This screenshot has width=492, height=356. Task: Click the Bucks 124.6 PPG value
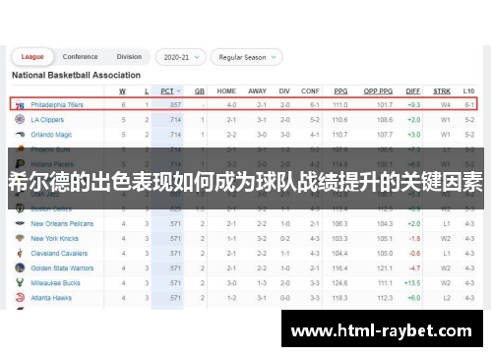pos(339,283)
